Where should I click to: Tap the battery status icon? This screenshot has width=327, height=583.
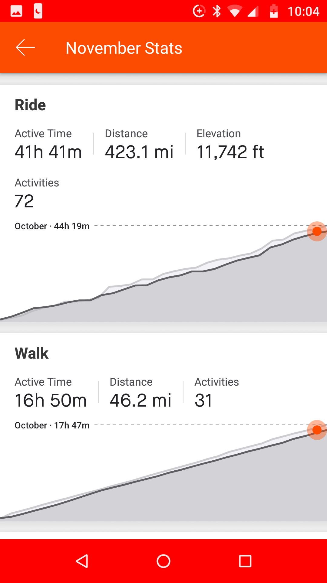click(x=274, y=12)
